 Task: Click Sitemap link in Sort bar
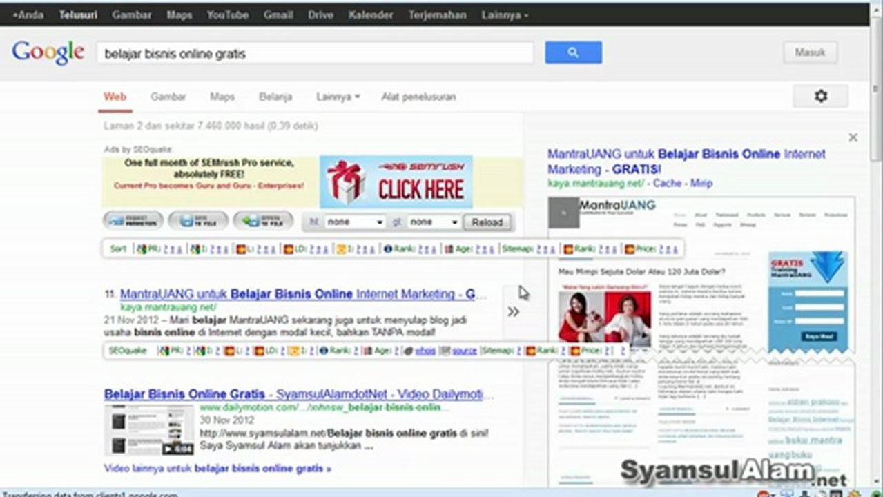tap(517, 249)
